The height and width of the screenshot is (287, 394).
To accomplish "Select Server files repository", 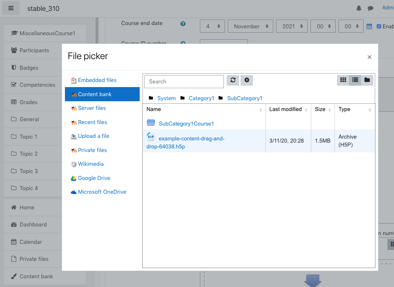I will [102, 108].
